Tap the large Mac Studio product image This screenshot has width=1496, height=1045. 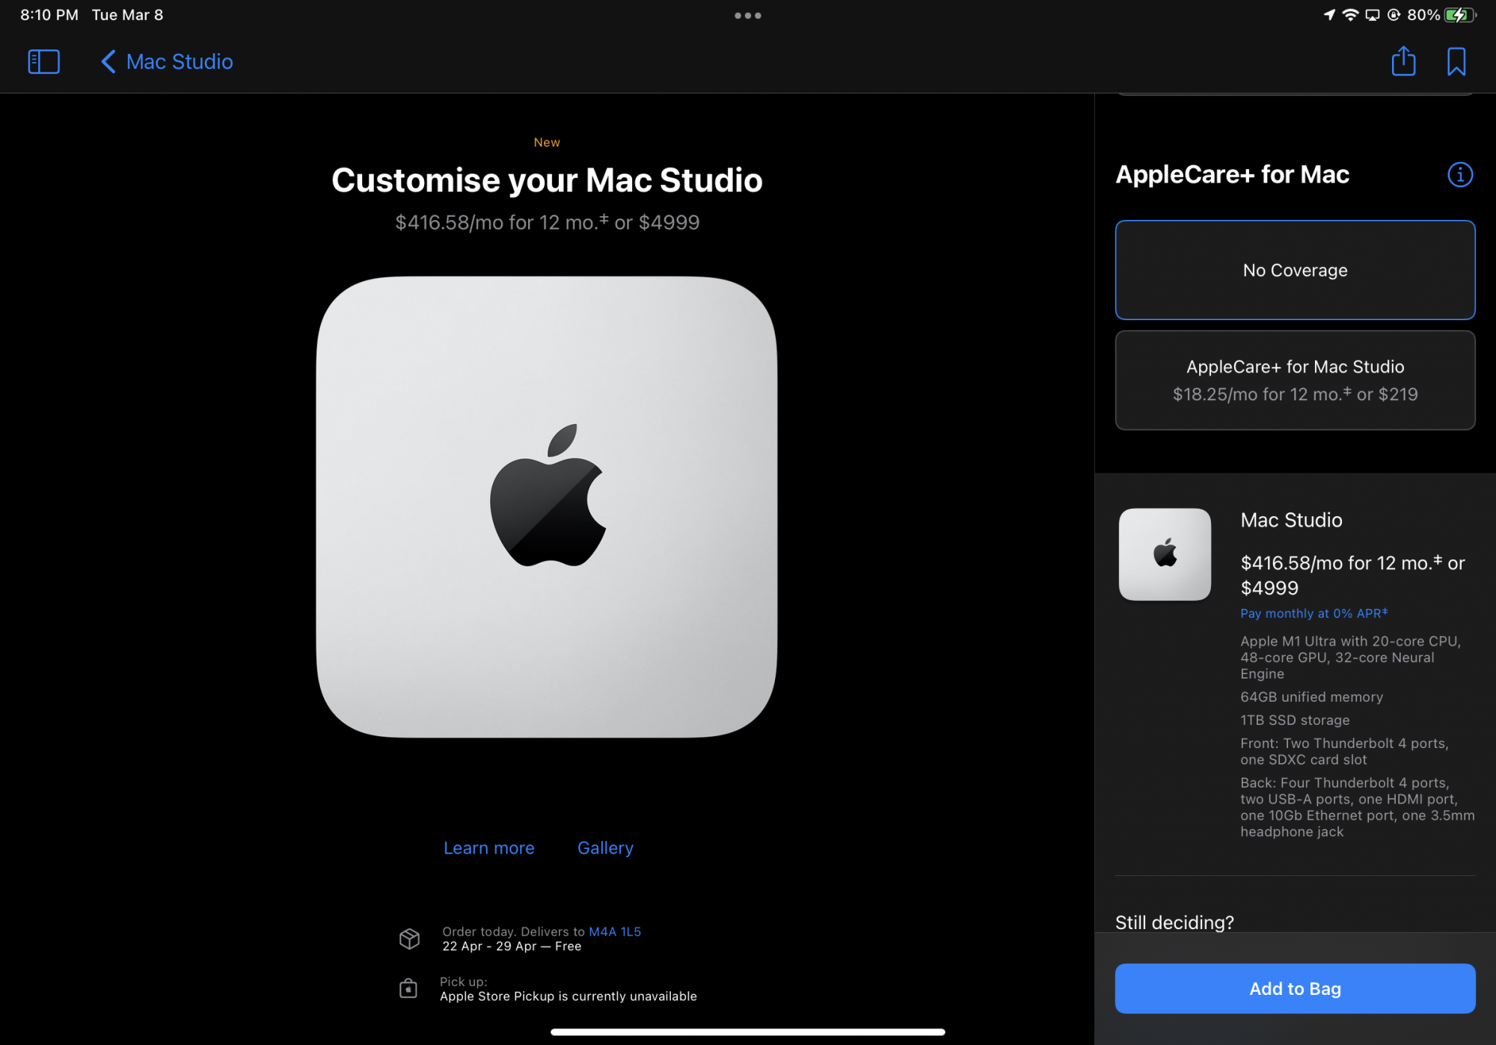tap(547, 506)
